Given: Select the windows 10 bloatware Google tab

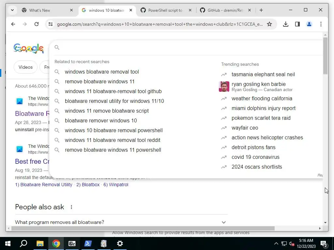Looking at the screenshot, I should tap(106, 10).
